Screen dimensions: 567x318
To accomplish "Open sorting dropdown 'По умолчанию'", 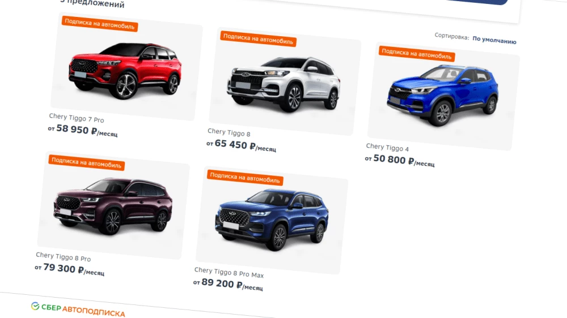I will pyautogui.click(x=494, y=40).
